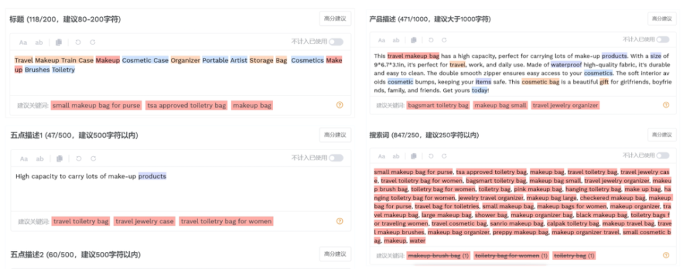Image resolution: width=683 pixels, height=269 pixels.
Task: Redo the edit in the 五点描述1 editor
Action: (93, 158)
